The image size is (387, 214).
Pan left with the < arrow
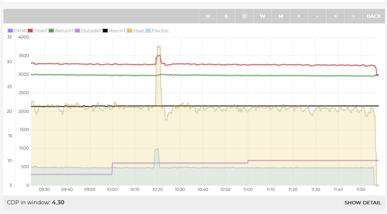point(335,16)
